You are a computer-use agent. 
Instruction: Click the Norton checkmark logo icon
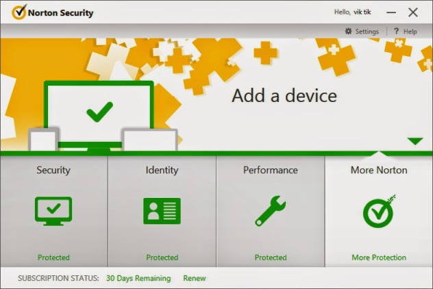point(19,12)
